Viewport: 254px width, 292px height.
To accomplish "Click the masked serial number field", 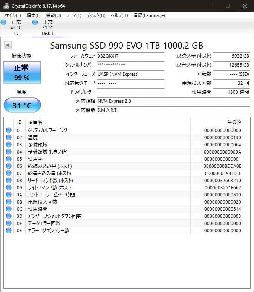I will pyautogui.click(x=130, y=65).
